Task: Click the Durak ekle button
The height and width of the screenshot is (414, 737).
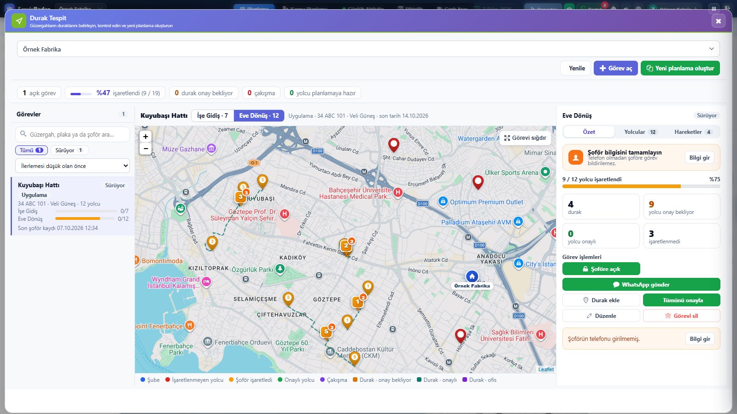Action: point(601,300)
